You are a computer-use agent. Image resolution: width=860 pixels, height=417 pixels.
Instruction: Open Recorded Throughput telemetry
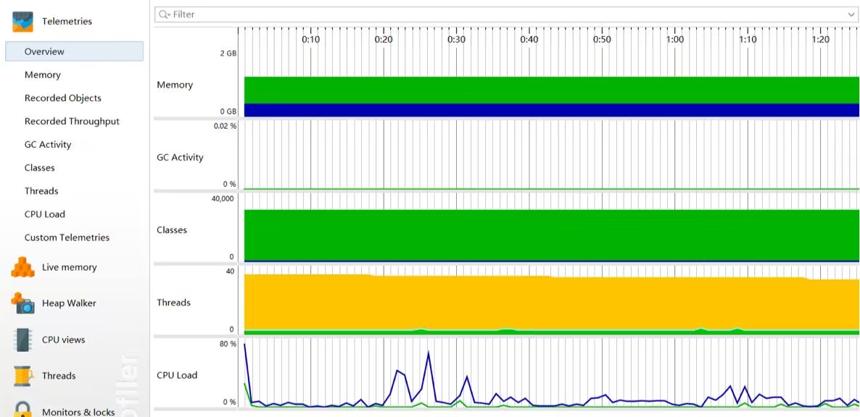[72, 122]
